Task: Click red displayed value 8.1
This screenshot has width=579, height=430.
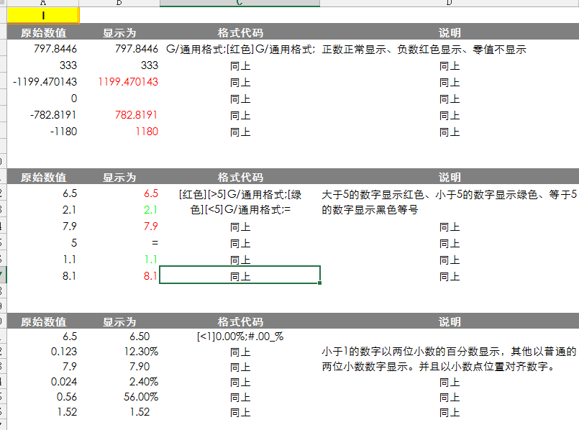Action: (150, 275)
